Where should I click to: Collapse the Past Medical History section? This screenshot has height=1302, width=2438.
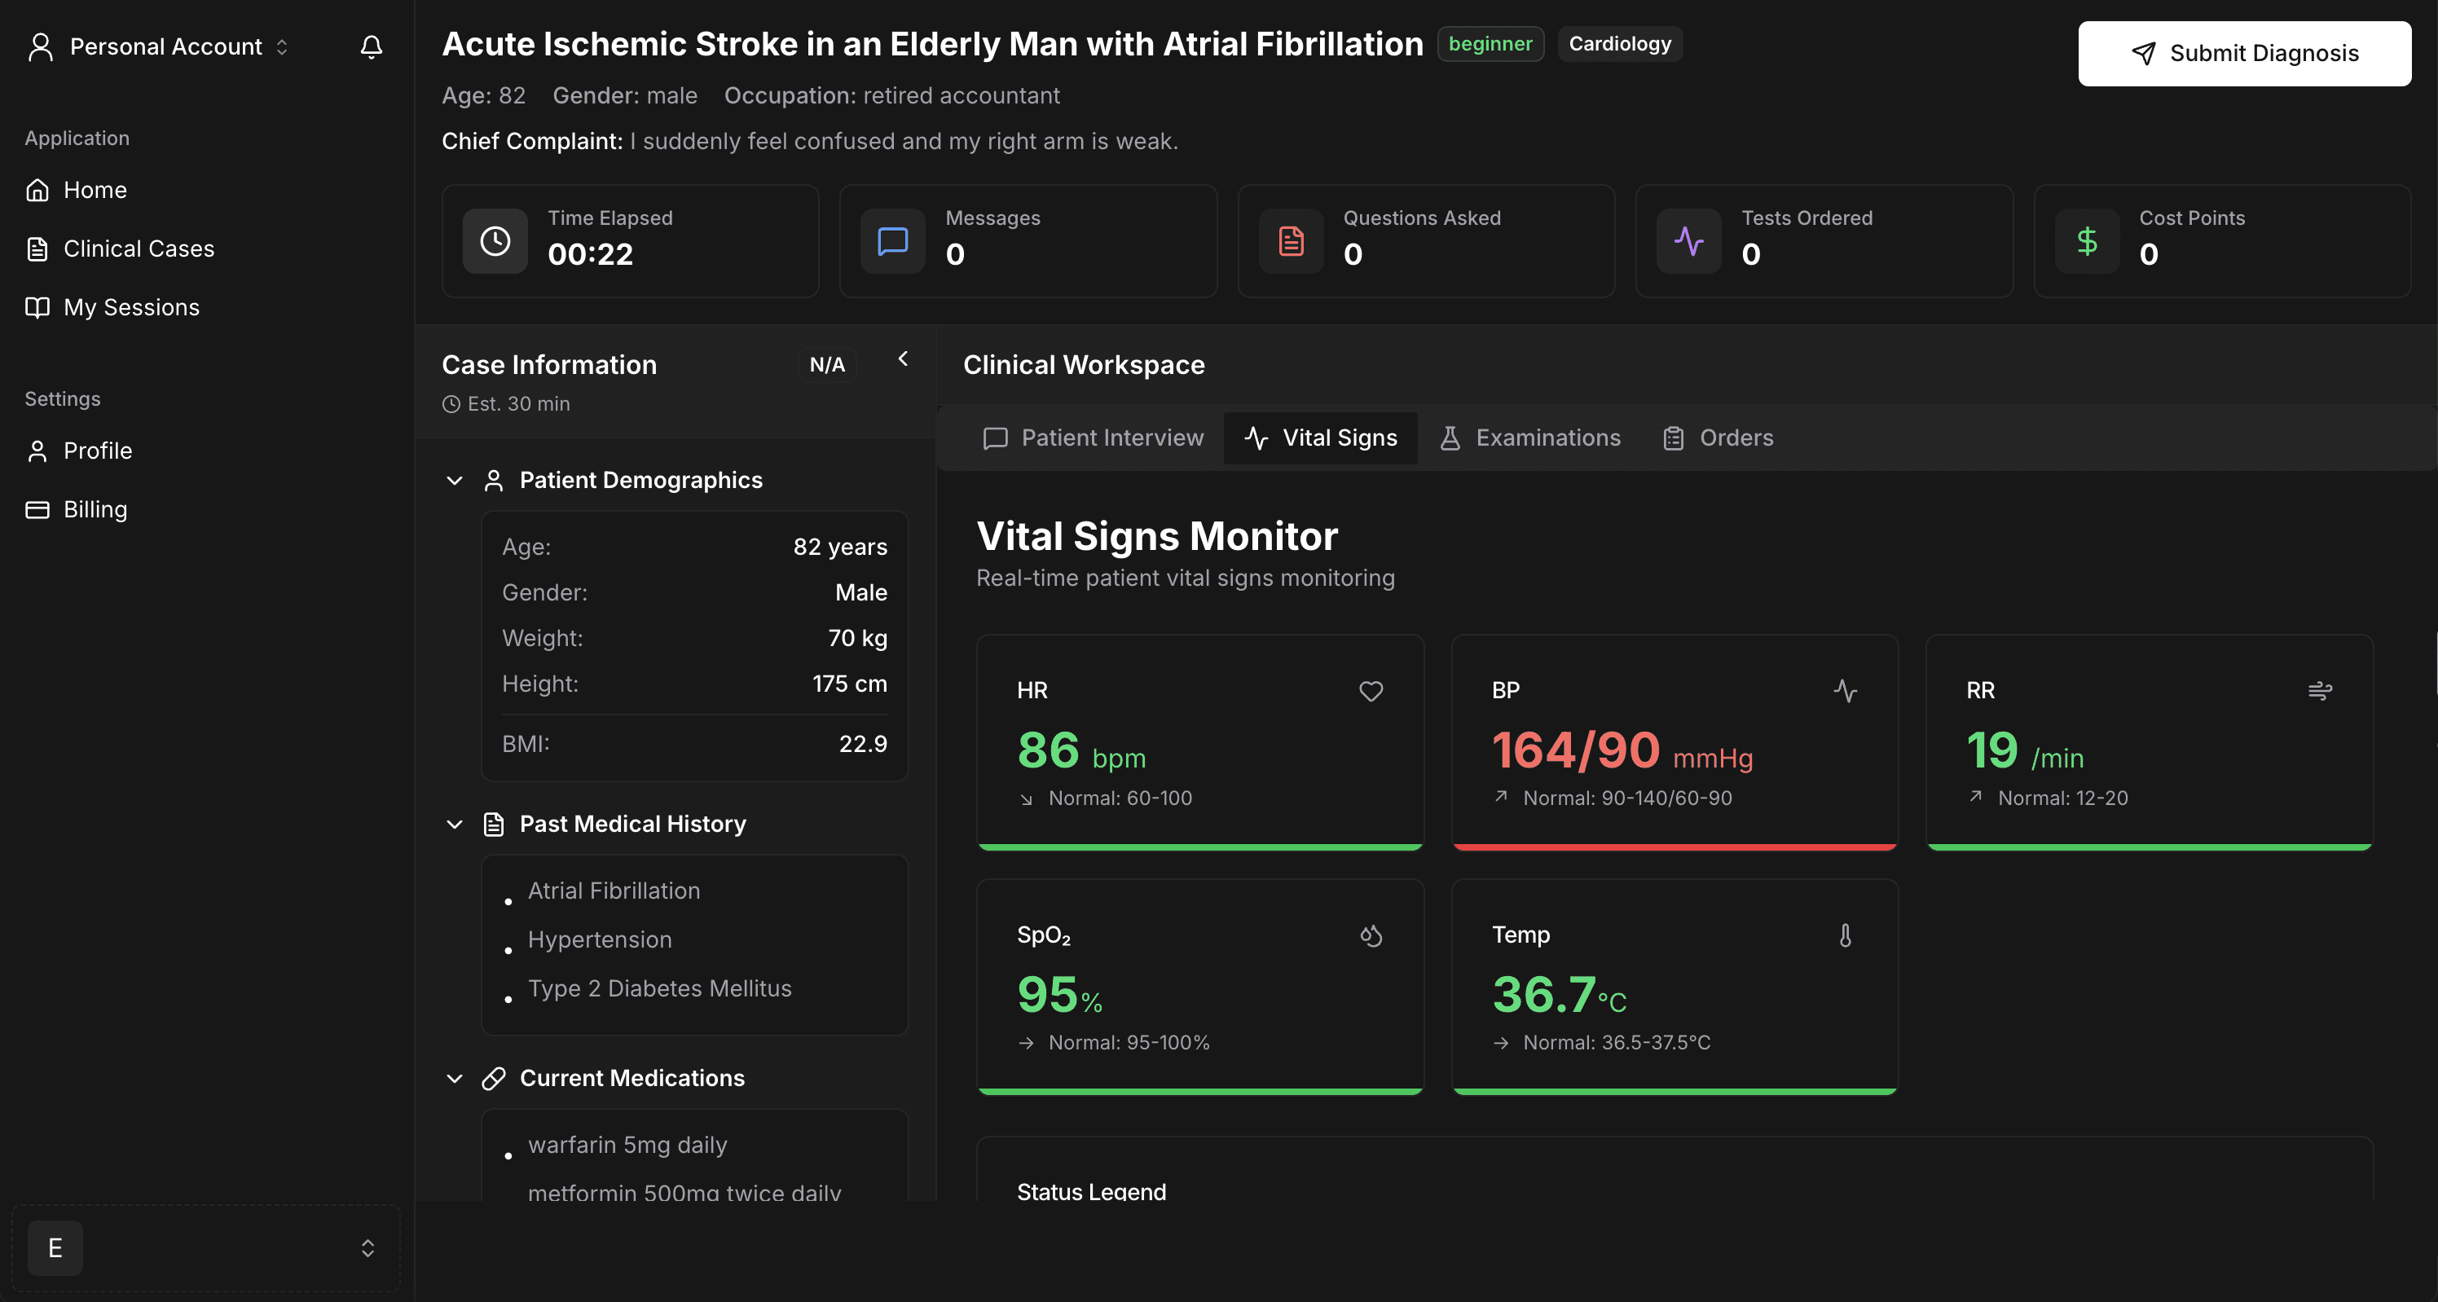pyautogui.click(x=455, y=825)
